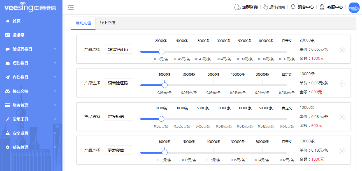Open the 消息中心 notification bell
Screen dimensions: 362x171
click(x=293, y=7)
